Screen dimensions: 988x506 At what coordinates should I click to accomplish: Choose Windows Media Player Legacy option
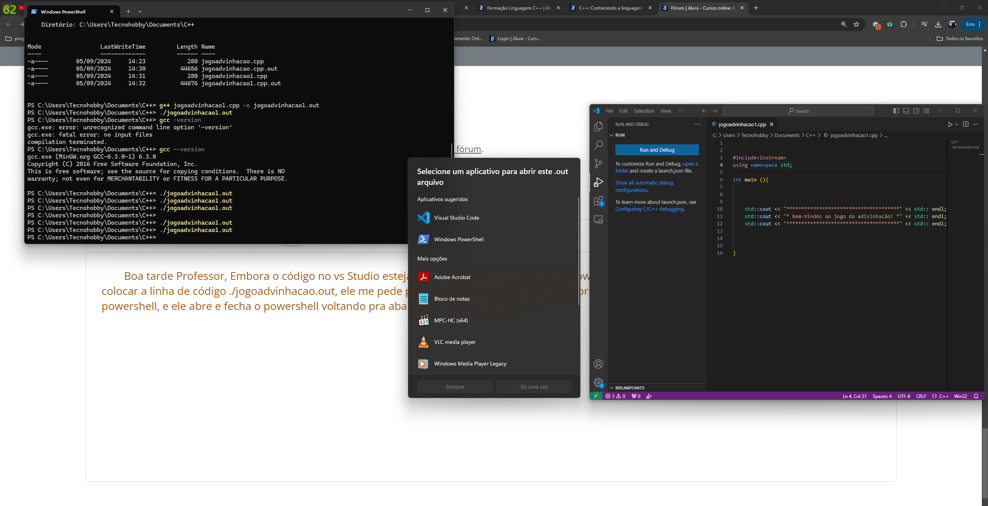(x=494, y=364)
